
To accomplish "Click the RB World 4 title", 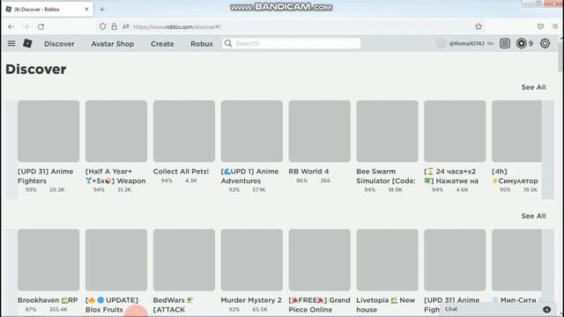I will coord(308,172).
